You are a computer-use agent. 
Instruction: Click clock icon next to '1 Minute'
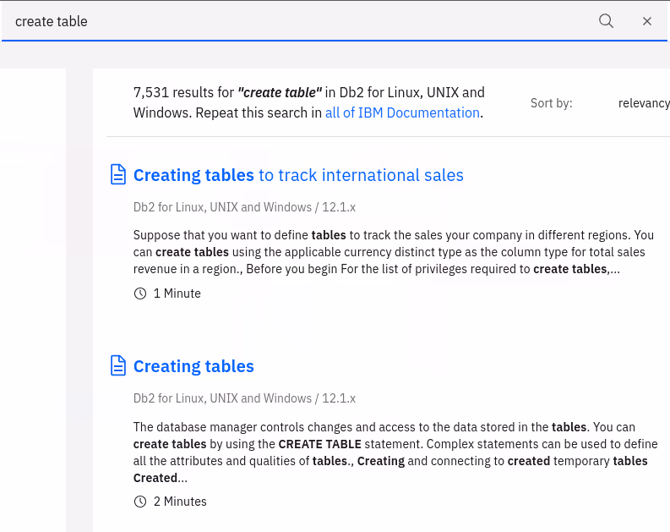tap(140, 293)
